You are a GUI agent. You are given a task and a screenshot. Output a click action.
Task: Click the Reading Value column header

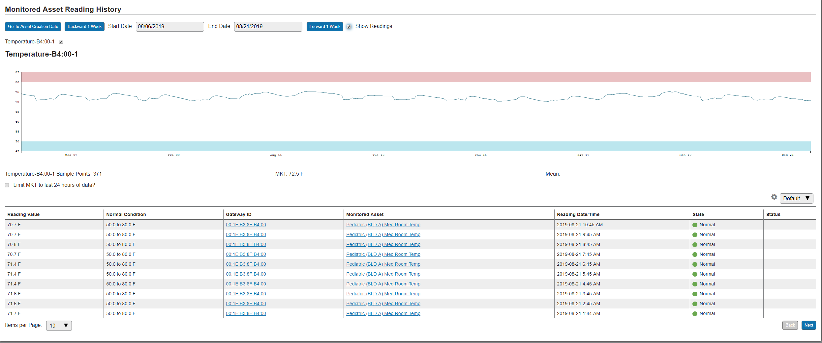click(x=23, y=214)
